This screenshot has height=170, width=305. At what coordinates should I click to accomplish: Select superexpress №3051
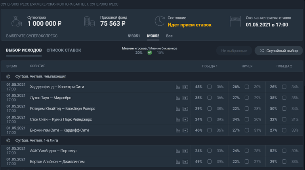click(133, 36)
